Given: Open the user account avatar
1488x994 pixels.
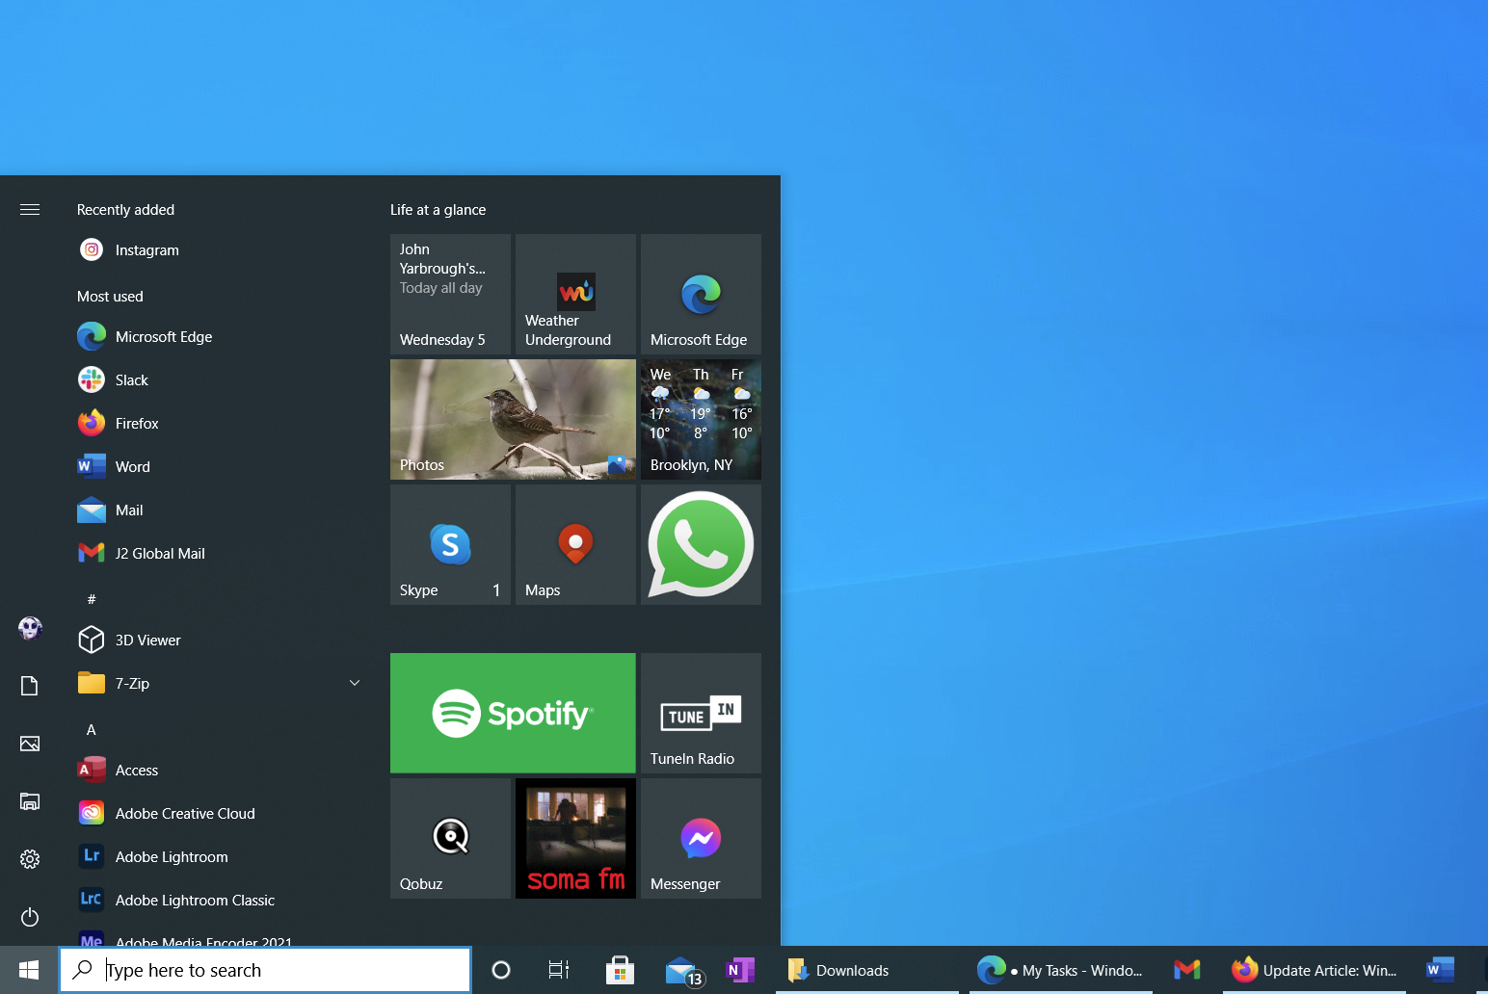Looking at the screenshot, I should pos(30,629).
